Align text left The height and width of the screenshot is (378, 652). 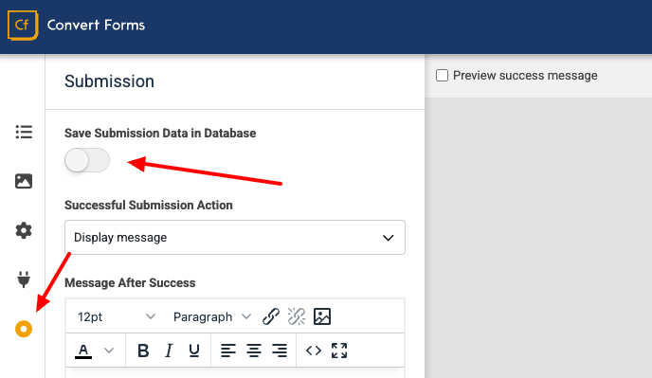(x=227, y=351)
